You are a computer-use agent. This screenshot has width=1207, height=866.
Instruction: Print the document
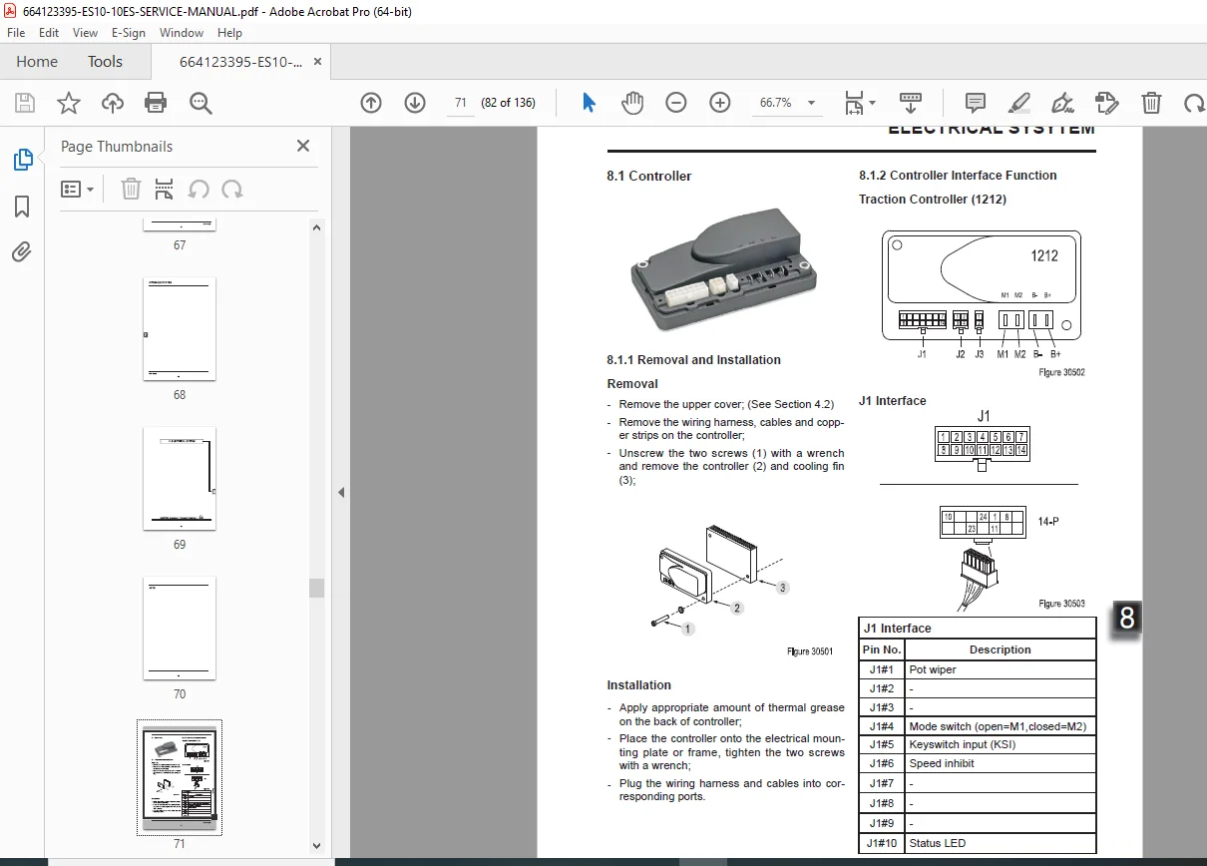click(x=156, y=102)
